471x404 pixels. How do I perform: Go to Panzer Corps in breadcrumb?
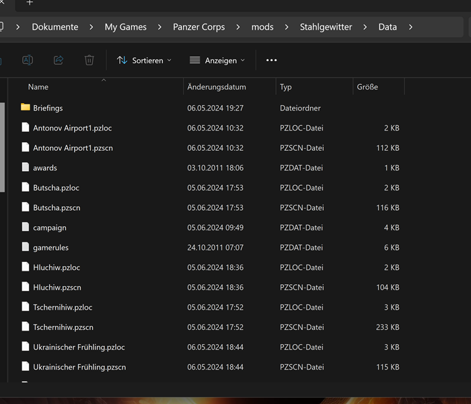click(x=199, y=27)
